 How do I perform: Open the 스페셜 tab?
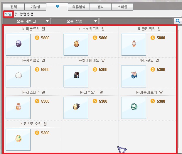(122, 7)
